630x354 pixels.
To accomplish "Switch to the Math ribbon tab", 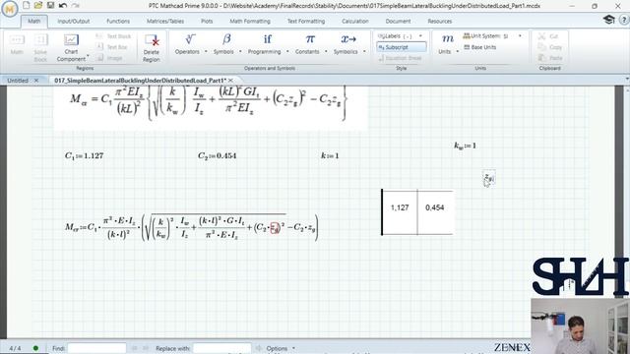I will click(x=34, y=21).
